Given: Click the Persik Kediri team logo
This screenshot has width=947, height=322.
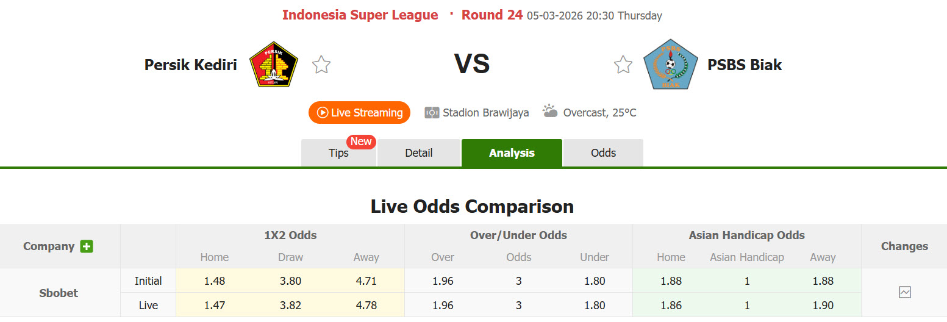Looking at the screenshot, I should tap(274, 64).
